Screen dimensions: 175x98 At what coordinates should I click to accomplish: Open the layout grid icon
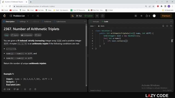136,16
